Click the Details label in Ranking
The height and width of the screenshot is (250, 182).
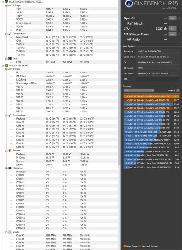(x=172, y=91)
